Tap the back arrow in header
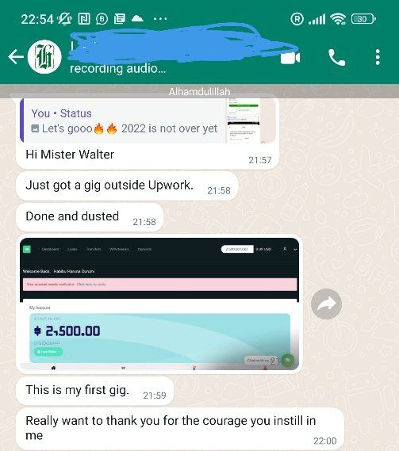 pos(16,56)
